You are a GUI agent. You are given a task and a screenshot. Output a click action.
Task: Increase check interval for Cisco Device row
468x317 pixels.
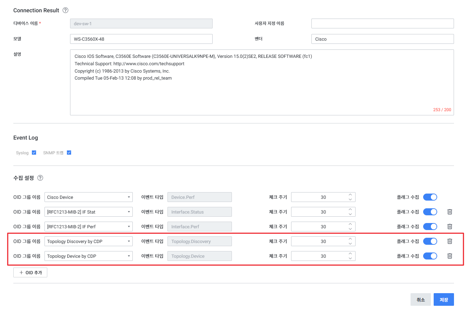pos(350,195)
